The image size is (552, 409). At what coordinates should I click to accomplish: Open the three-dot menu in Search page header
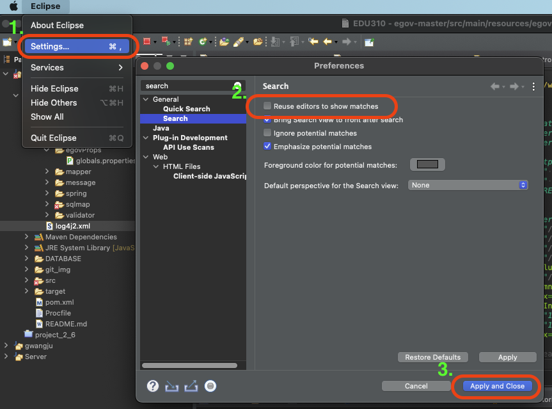533,86
